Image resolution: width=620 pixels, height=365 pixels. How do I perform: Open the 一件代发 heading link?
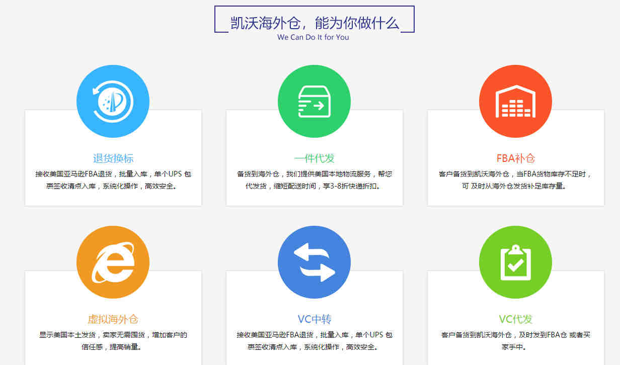[315, 158]
